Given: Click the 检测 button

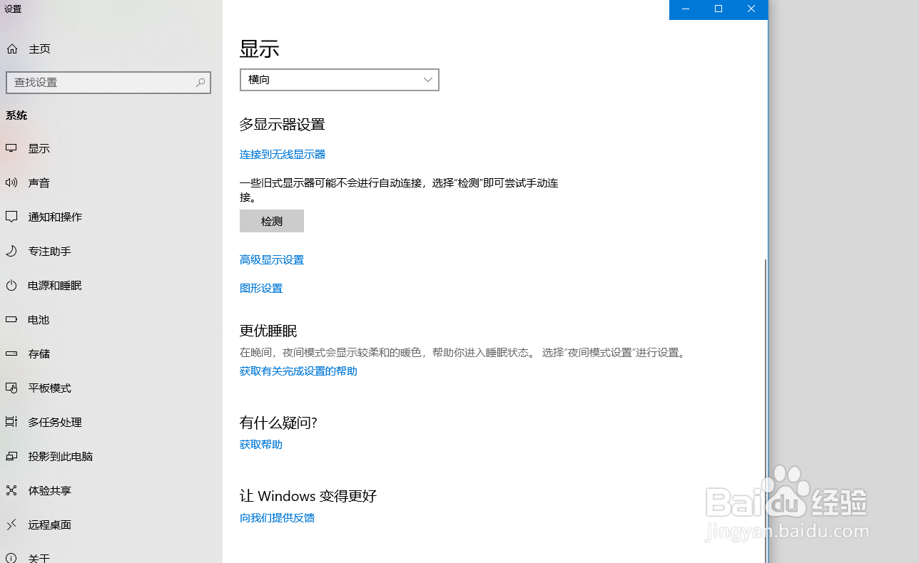Looking at the screenshot, I should [x=272, y=221].
